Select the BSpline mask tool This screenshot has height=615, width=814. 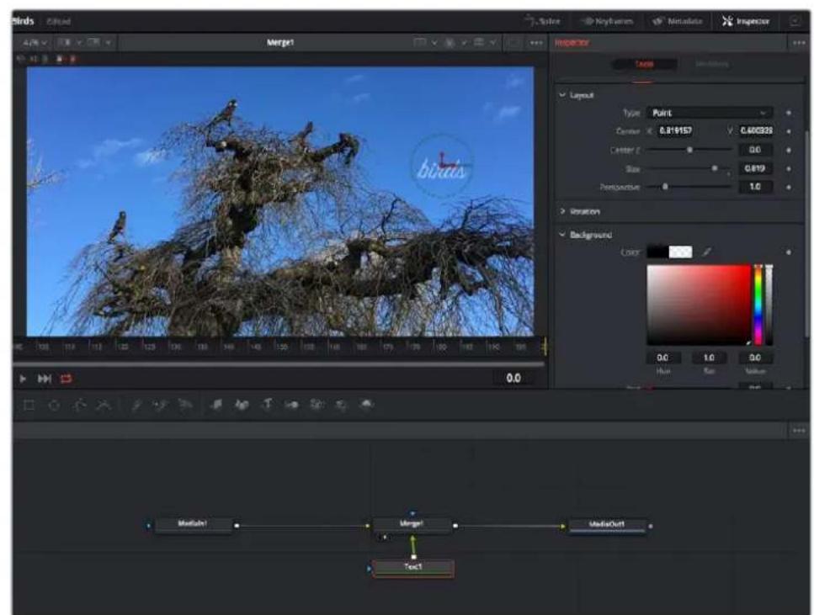pyautogui.click(x=104, y=405)
